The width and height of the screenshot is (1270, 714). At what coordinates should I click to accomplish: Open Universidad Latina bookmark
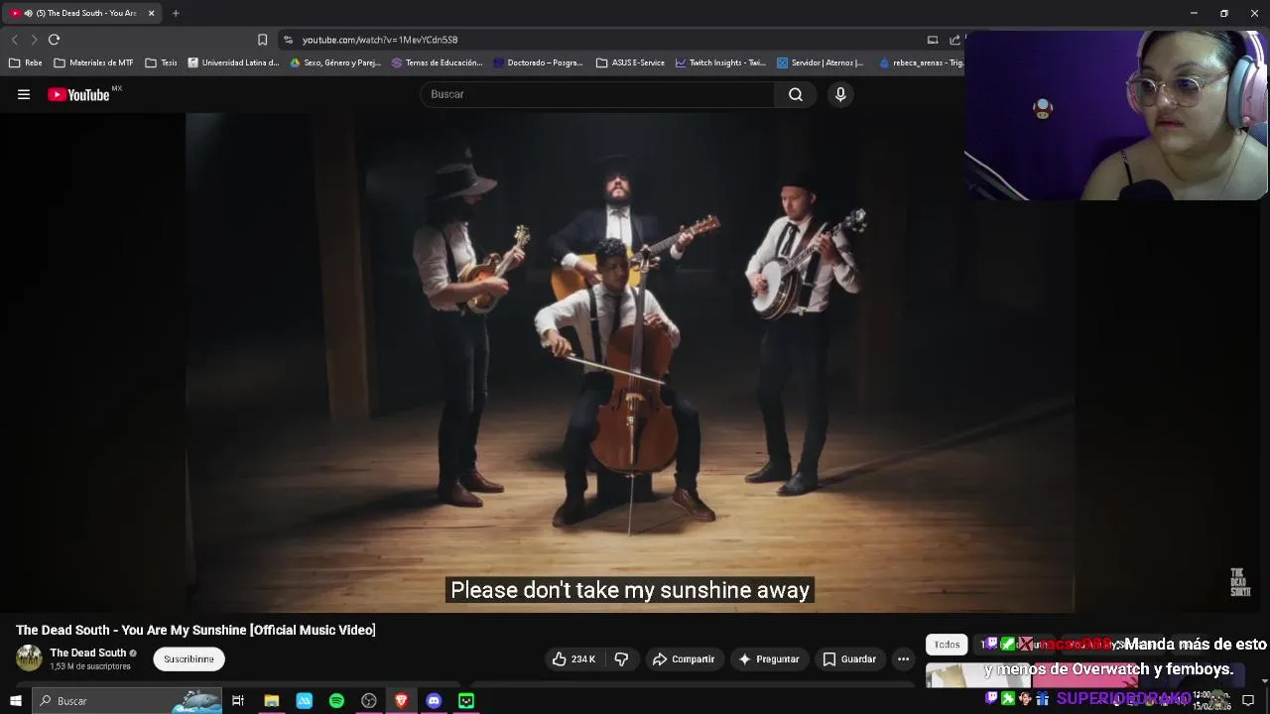(x=234, y=62)
